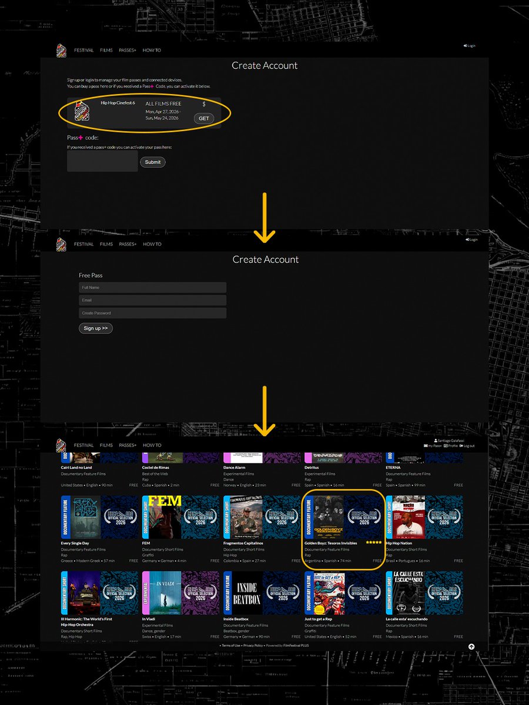Viewport: 529px width, 705px height.
Task: Click the Submit button for the Pass+ code
Action: click(153, 162)
